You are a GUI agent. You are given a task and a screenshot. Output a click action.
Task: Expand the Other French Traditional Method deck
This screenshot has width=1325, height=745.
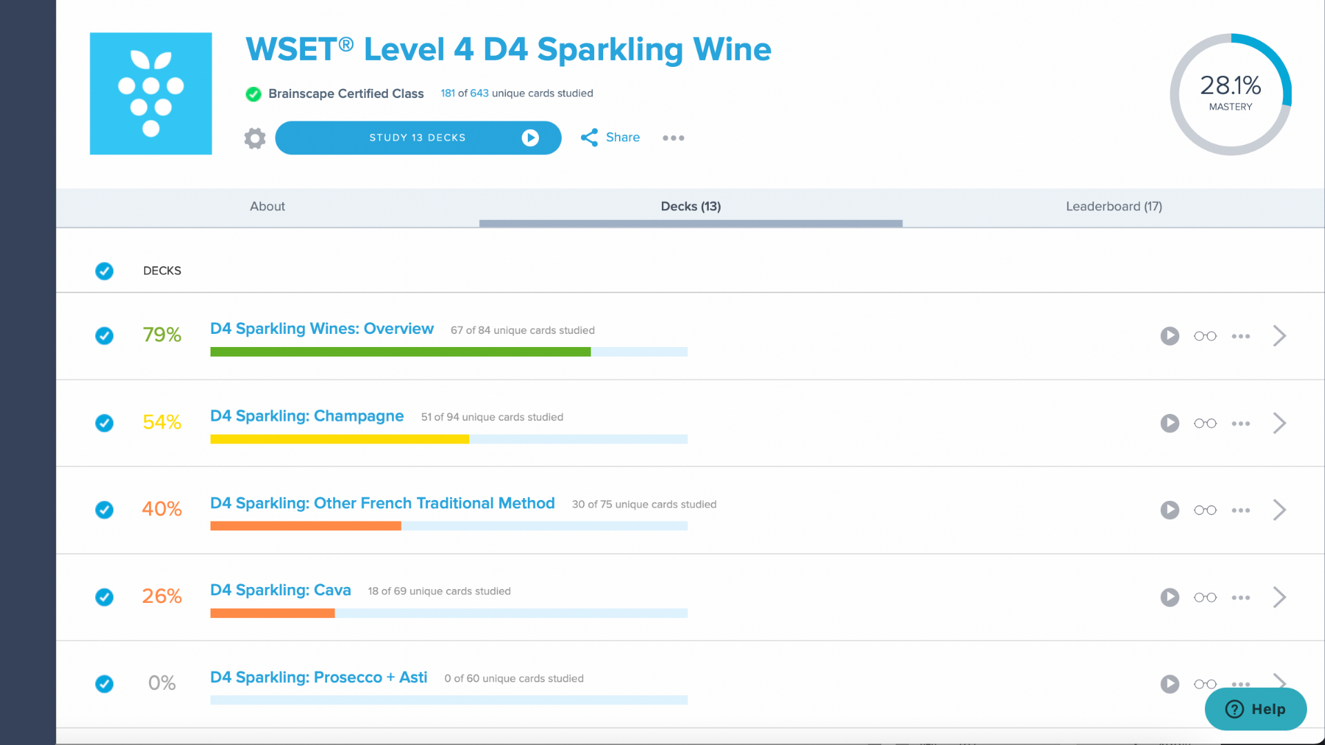coord(1280,510)
